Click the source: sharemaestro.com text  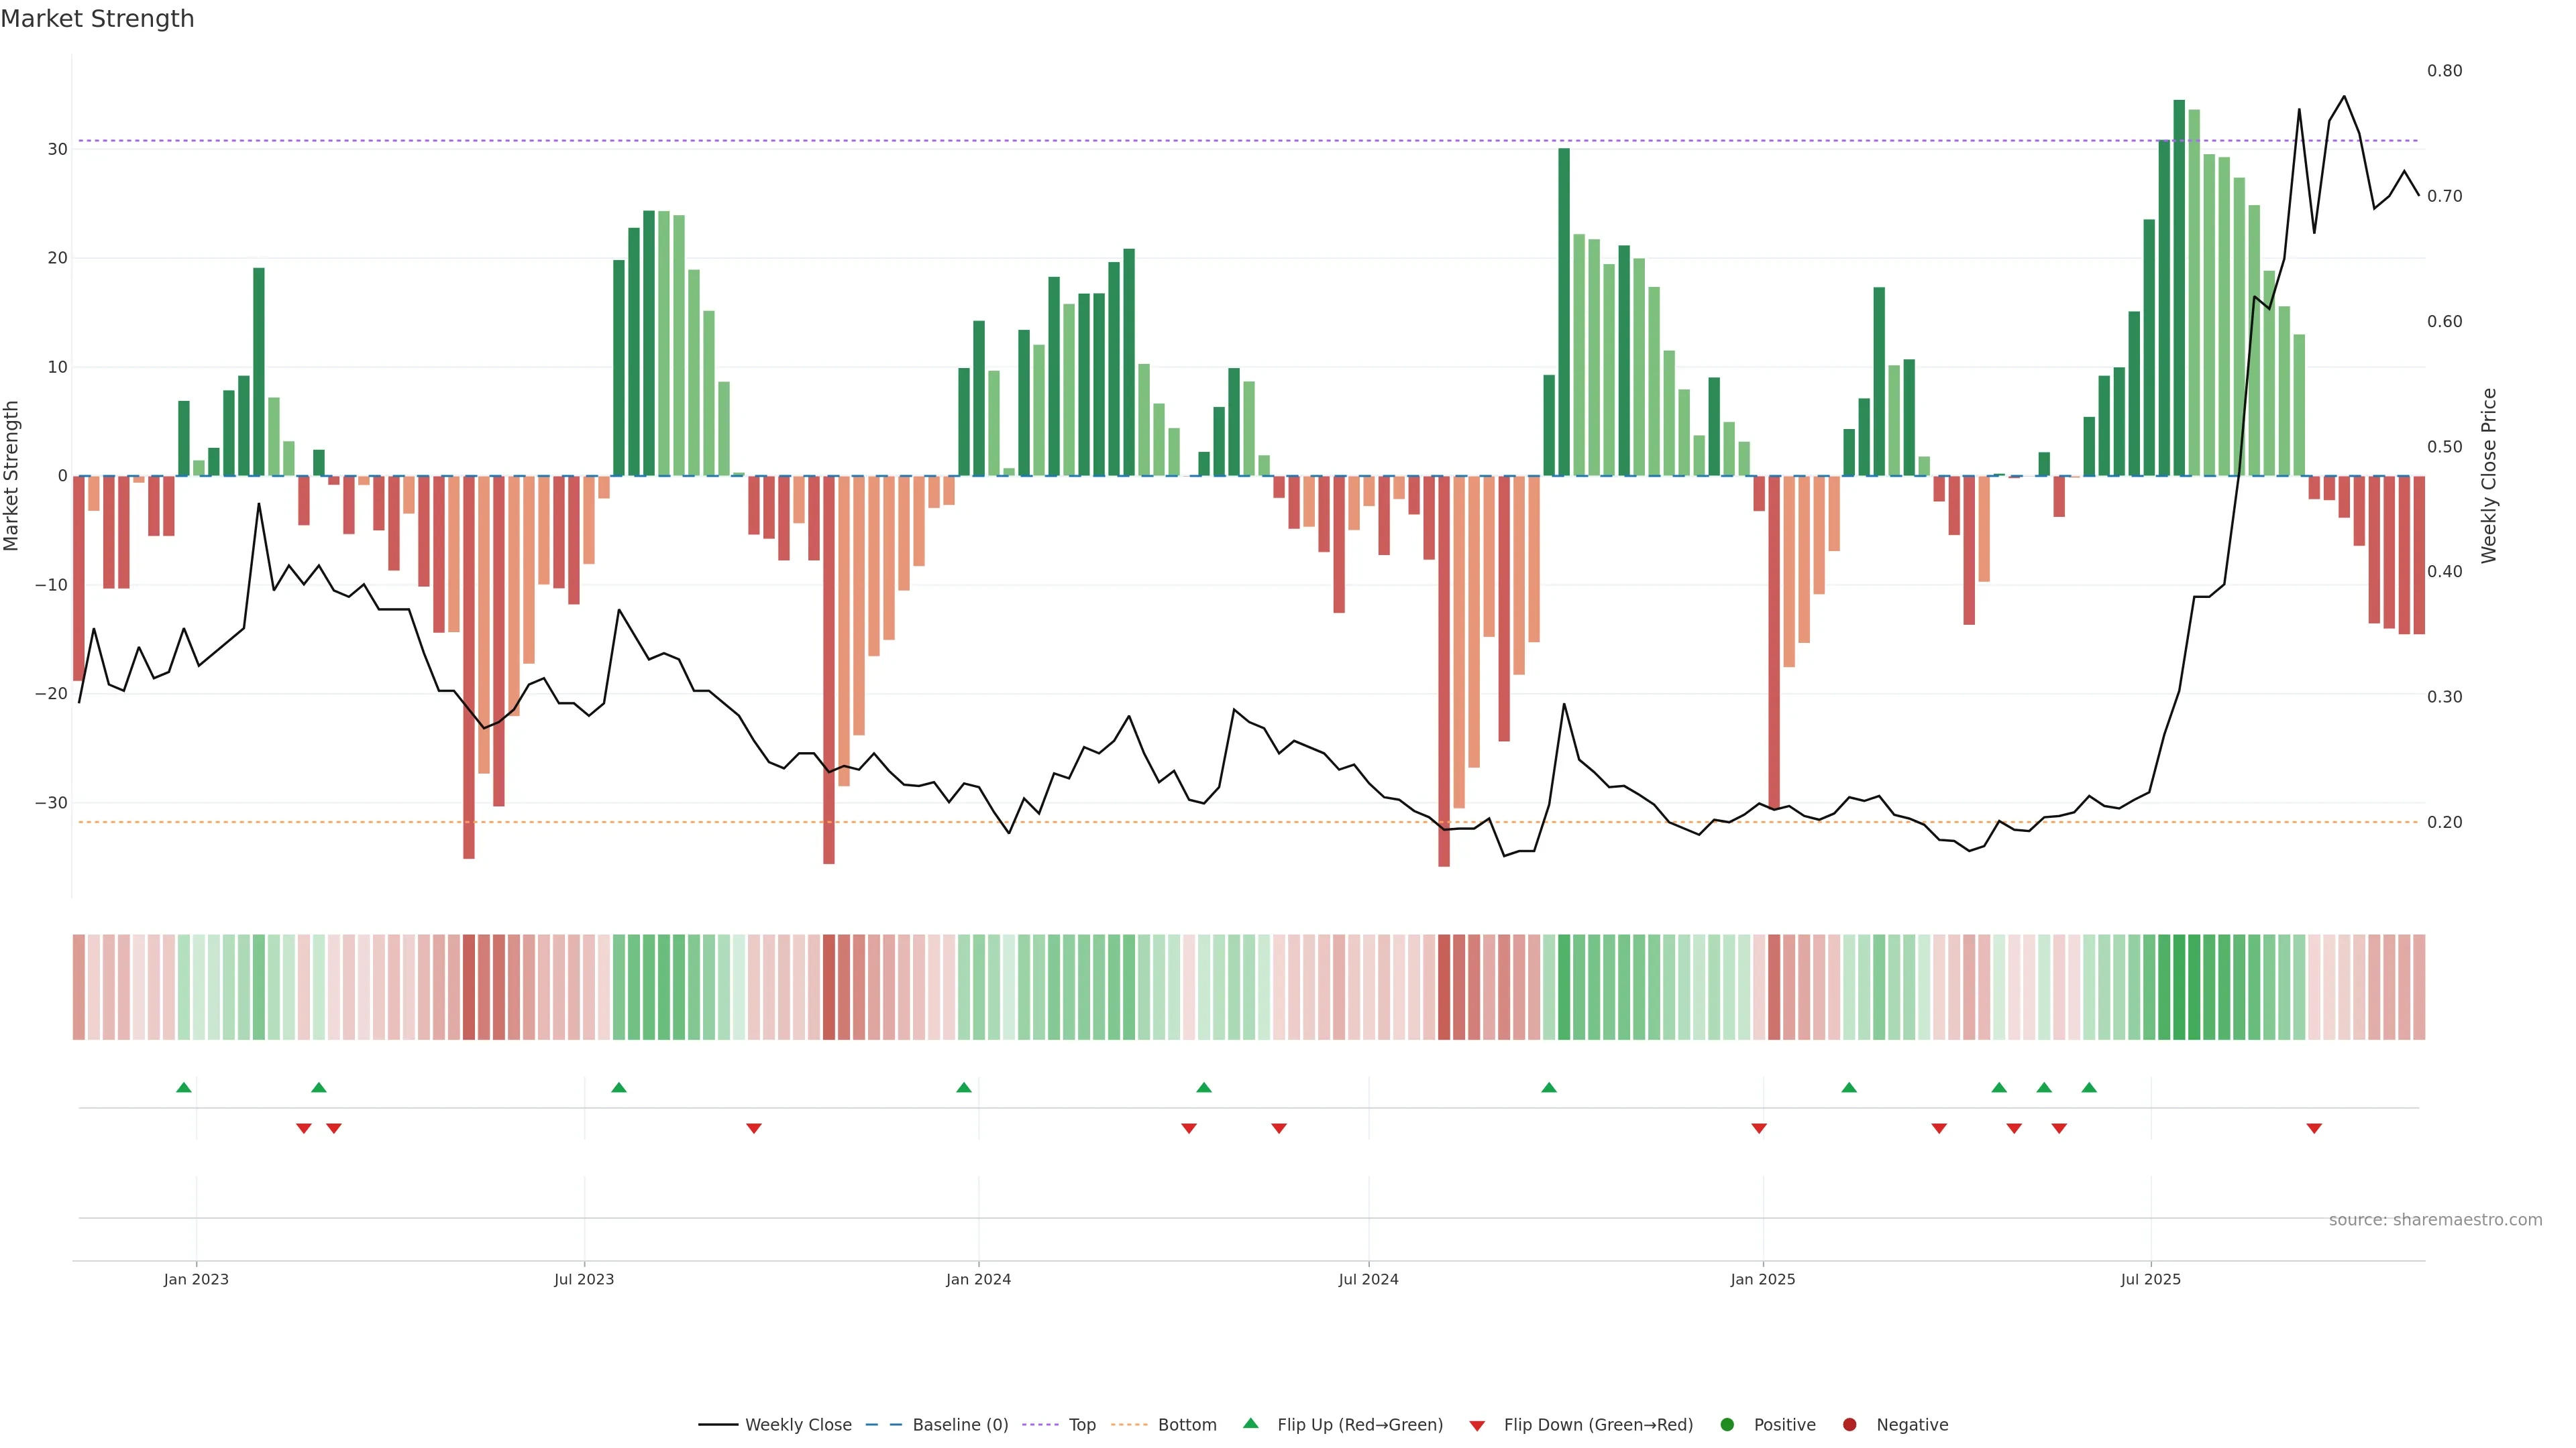pos(2435,1219)
